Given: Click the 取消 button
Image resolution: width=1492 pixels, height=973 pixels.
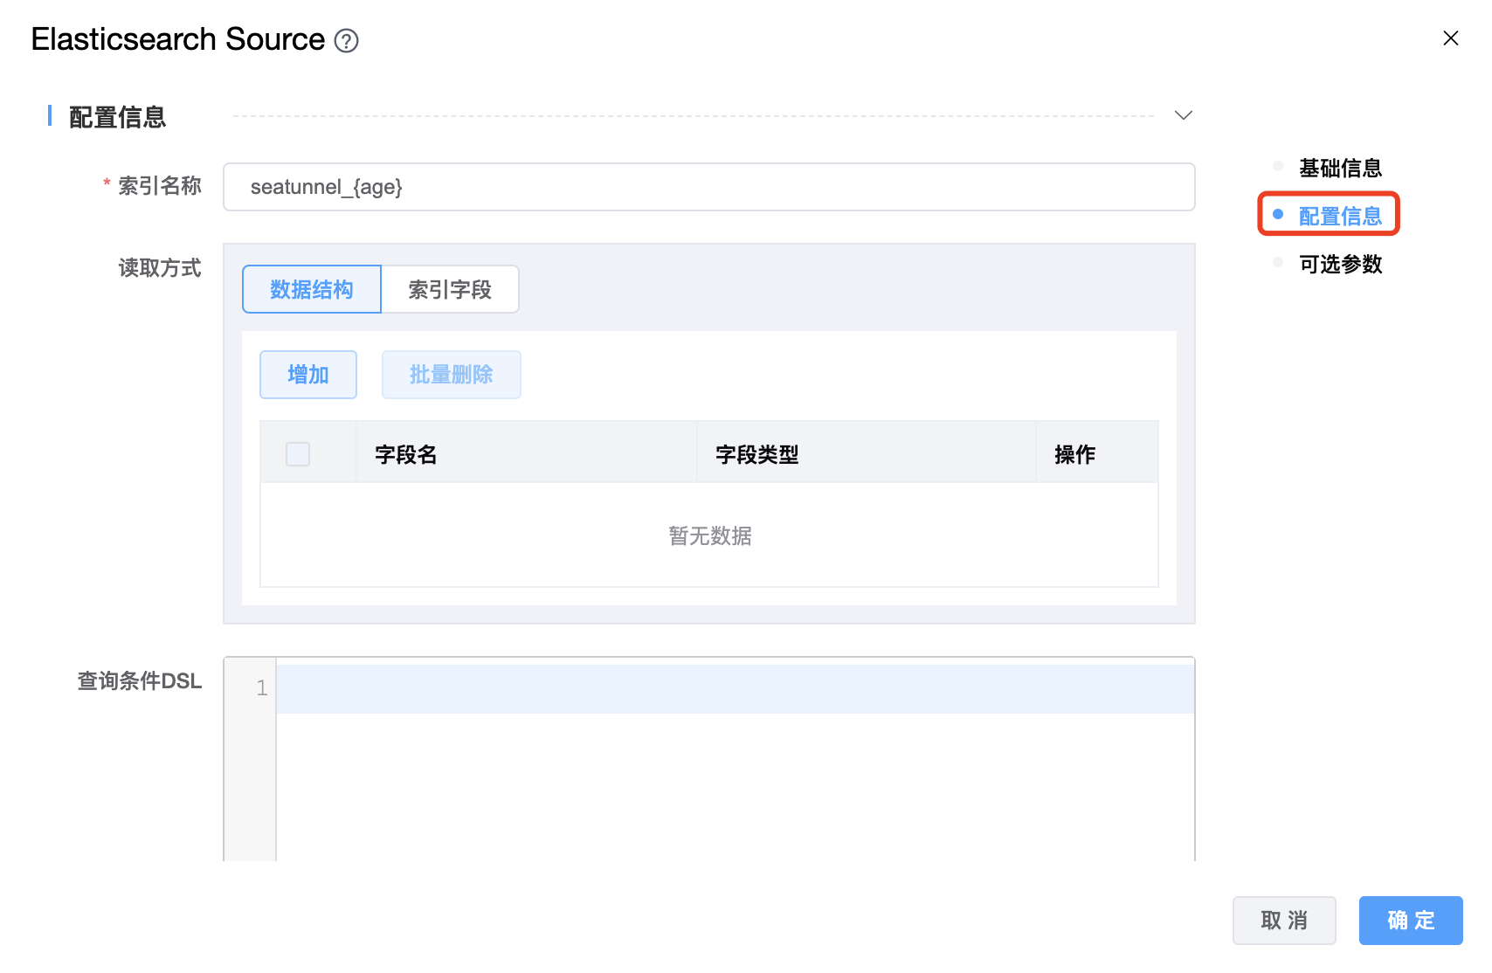Looking at the screenshot, I should click(1284, 921).
